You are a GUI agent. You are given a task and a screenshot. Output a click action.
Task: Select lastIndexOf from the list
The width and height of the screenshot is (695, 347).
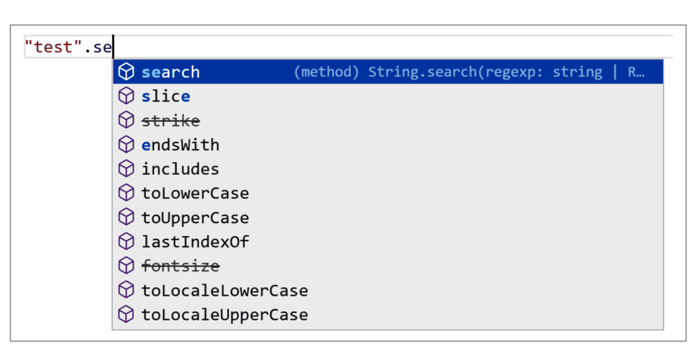click(388, 242)
